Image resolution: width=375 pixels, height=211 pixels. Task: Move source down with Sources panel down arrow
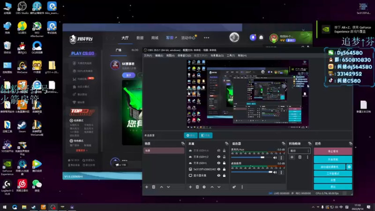click(219, 187)
